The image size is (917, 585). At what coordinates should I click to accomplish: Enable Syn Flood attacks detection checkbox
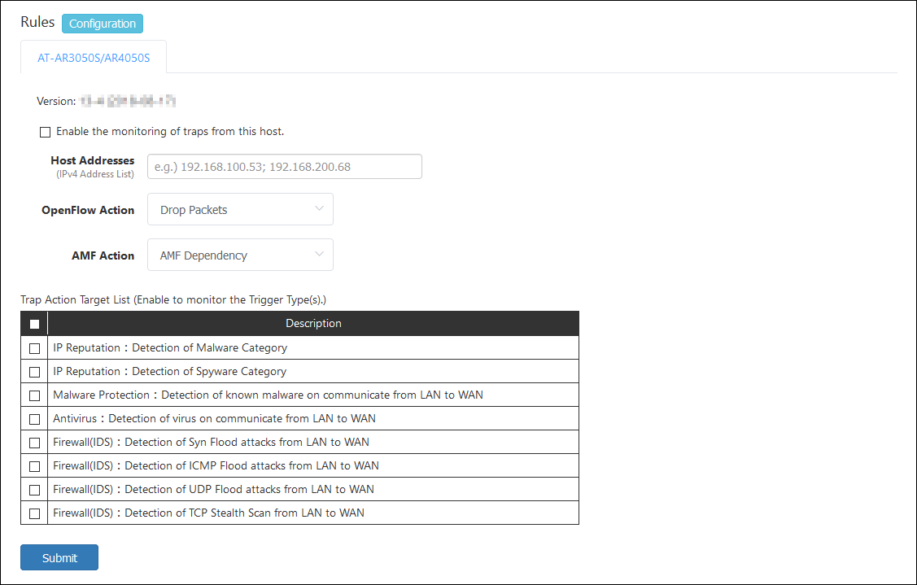click(x=34, y=443)
